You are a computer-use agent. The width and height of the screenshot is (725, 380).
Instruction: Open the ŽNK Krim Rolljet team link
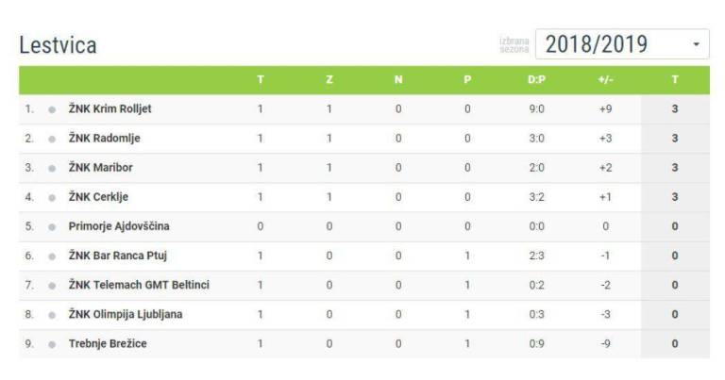(x=110, y=109)
